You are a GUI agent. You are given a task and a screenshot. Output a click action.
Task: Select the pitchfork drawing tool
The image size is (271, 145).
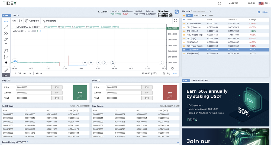6,33
